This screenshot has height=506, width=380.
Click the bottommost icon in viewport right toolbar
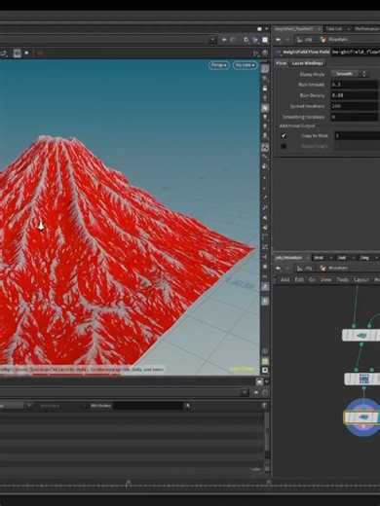[x=265, y=370]
